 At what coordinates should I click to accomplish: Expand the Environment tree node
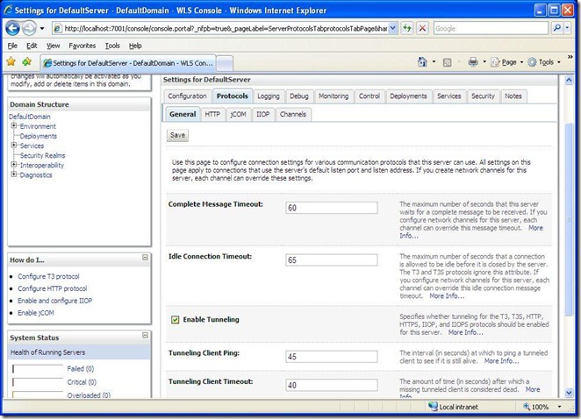click(x=14, y=125)
